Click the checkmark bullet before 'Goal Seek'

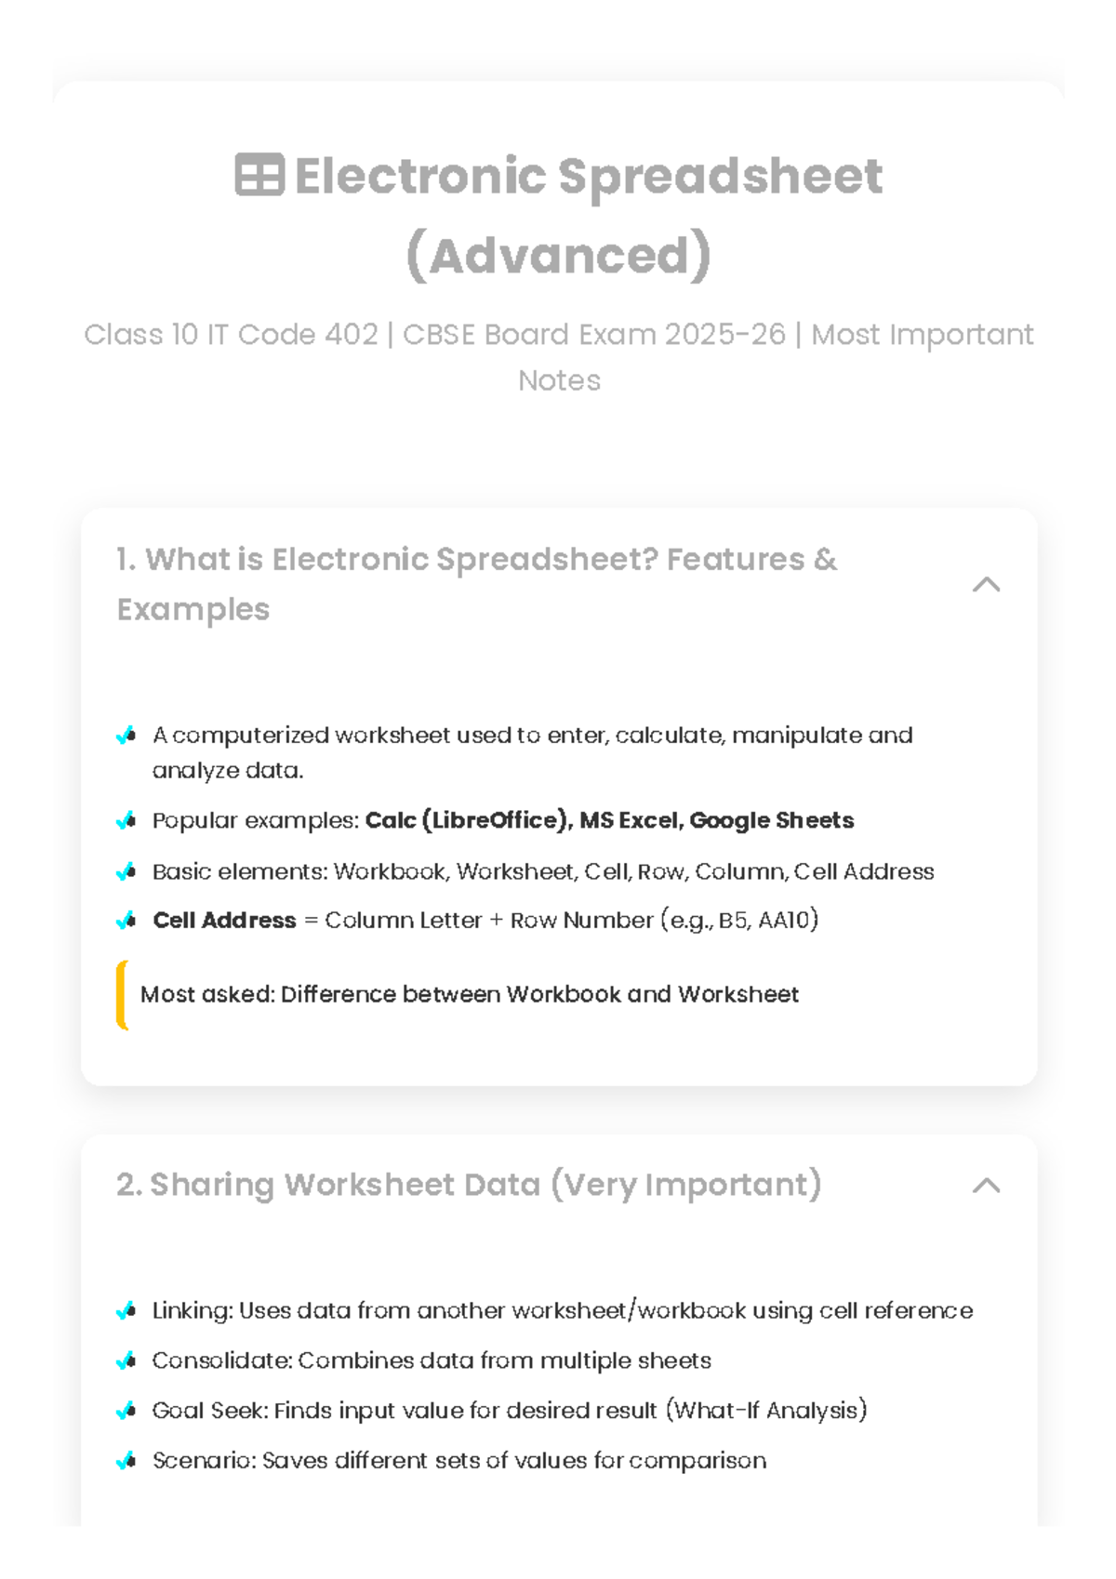tap(126, 1411)
